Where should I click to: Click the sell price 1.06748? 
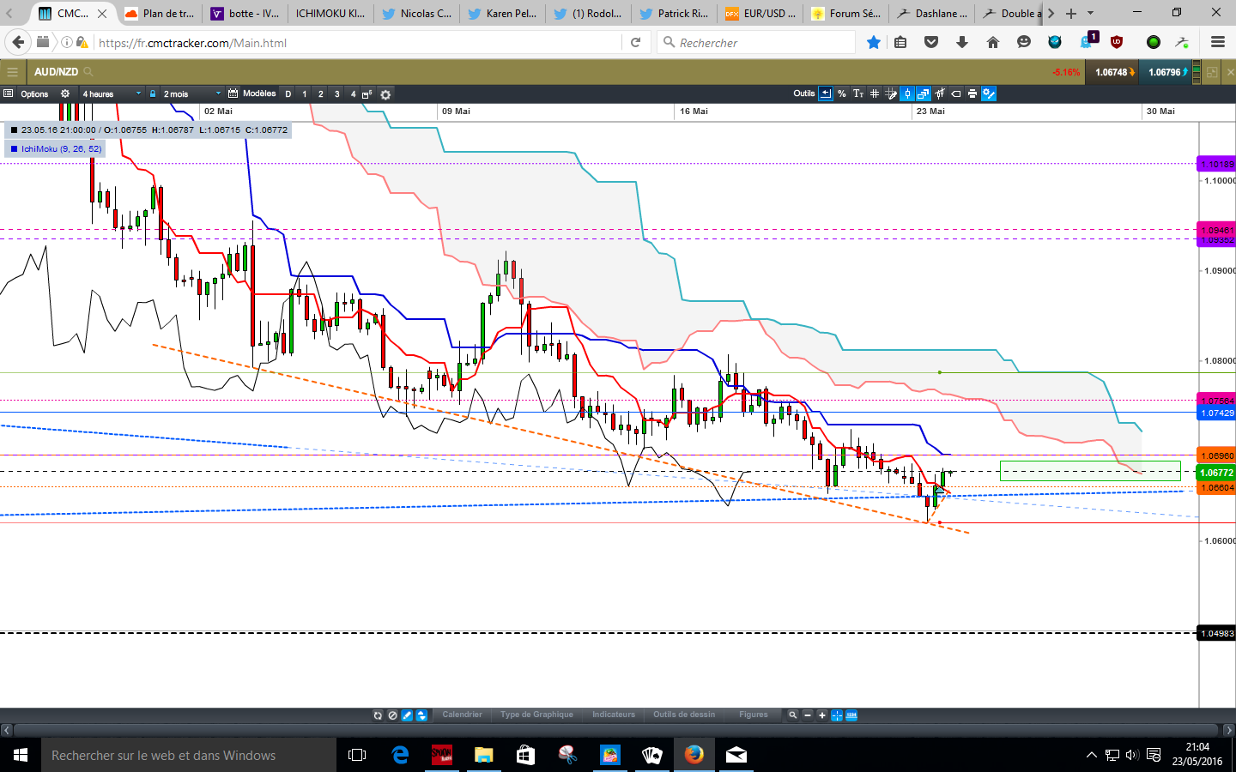[1114, 72]
